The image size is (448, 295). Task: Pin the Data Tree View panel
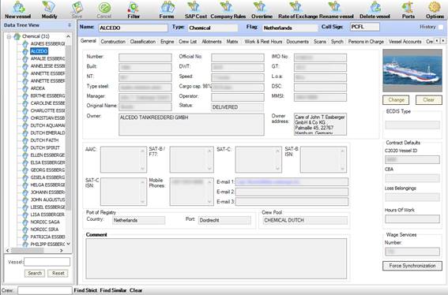[70, 25]
